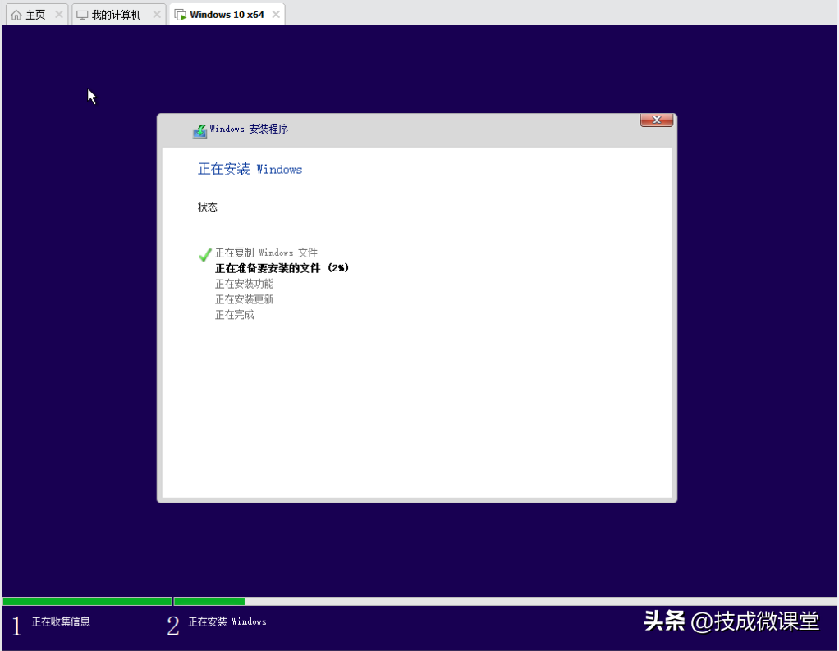Click the 正在完成 step text
This screenshot has width=839, height=651.
click(234, 315)
